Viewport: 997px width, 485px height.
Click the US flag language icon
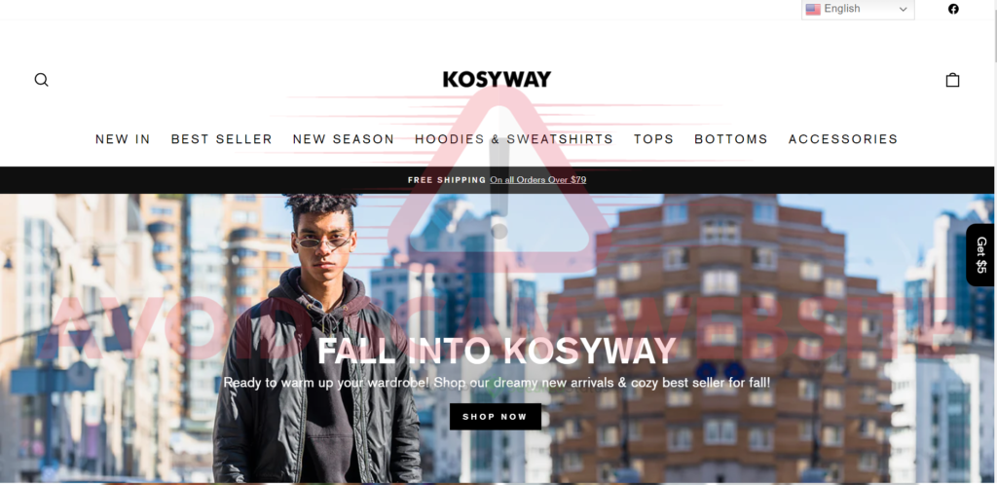(813, 9)
